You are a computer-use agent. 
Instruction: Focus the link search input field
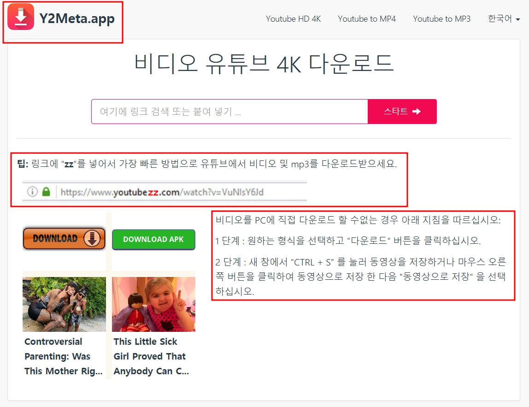tap(229, 112)
